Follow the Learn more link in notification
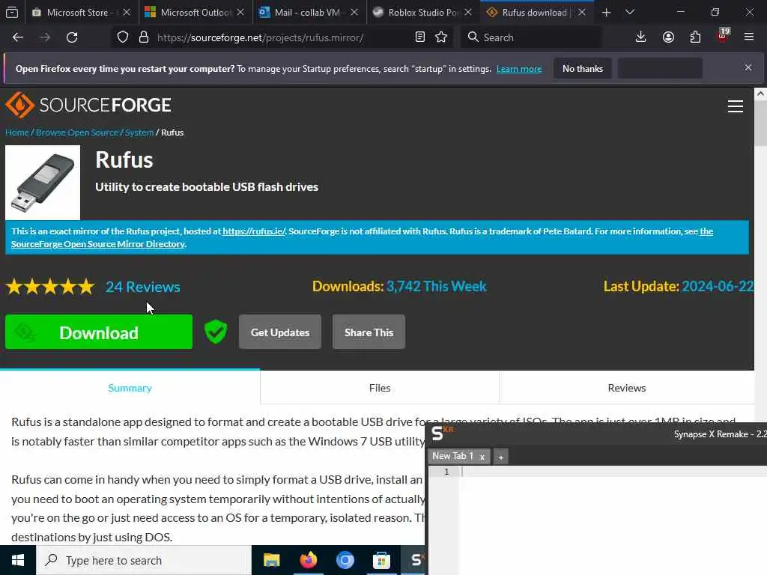Viewport: 767px width, 575px height. tap(519, 69)
